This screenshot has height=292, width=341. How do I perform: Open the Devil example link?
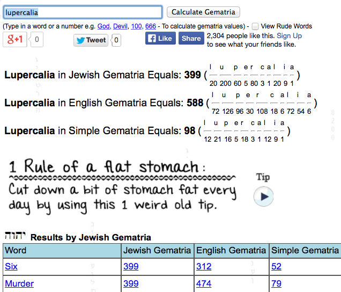[120, 26]
